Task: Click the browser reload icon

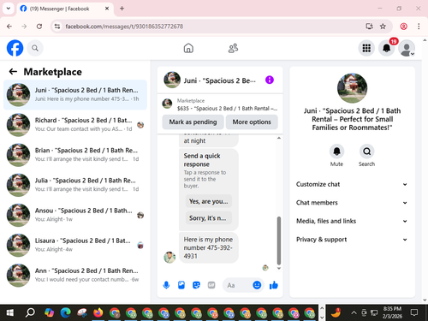Action: (x=39, y=27)
